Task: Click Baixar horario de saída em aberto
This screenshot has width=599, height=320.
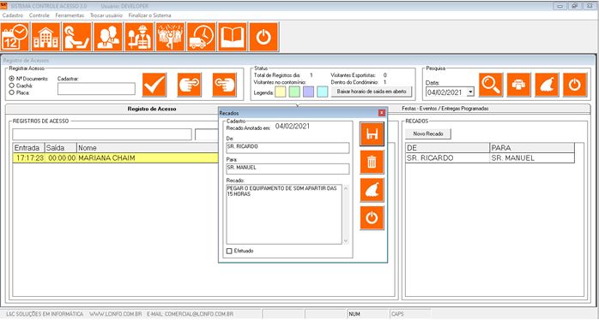Action: pyautogui.click(x=372, y=92)
